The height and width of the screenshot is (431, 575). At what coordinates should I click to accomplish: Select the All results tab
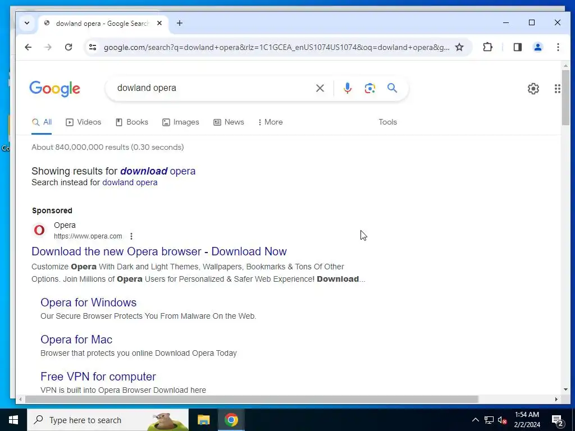point(42,122)
